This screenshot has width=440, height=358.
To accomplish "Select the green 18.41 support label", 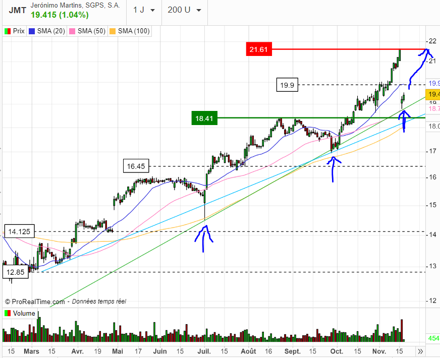I will click(x=204, y=118).
